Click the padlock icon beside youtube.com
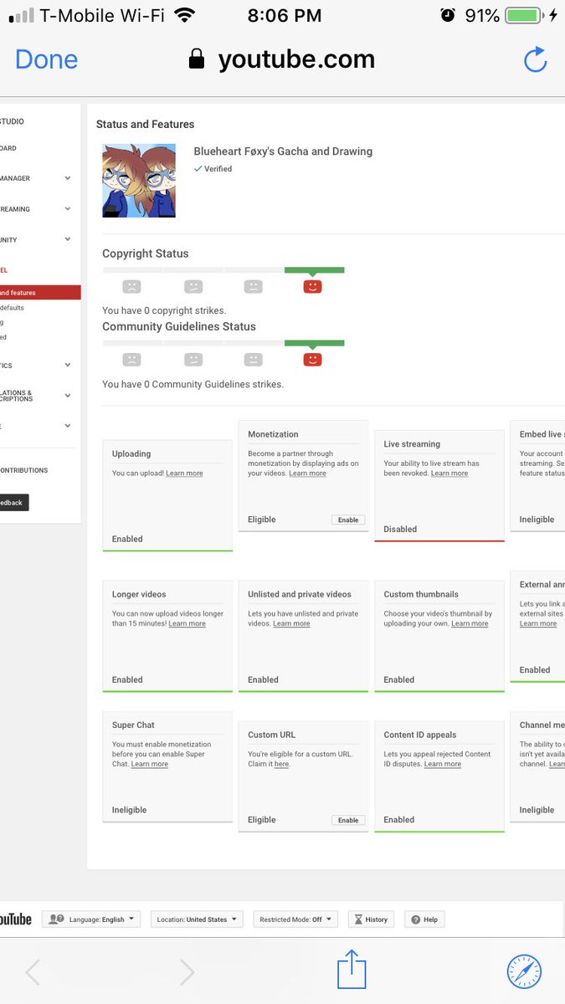Image resolution: width=565 pixels, height=1004 pixels. 197,59
